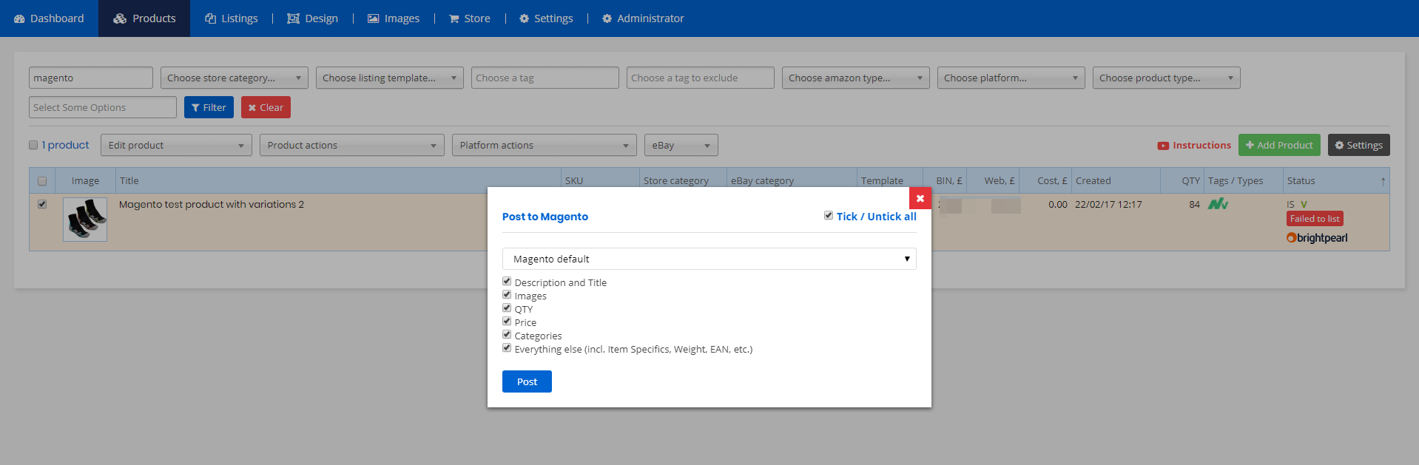Open the Instructions video link
This screenshot has height=465, width=1419.
coord(1194,146)
